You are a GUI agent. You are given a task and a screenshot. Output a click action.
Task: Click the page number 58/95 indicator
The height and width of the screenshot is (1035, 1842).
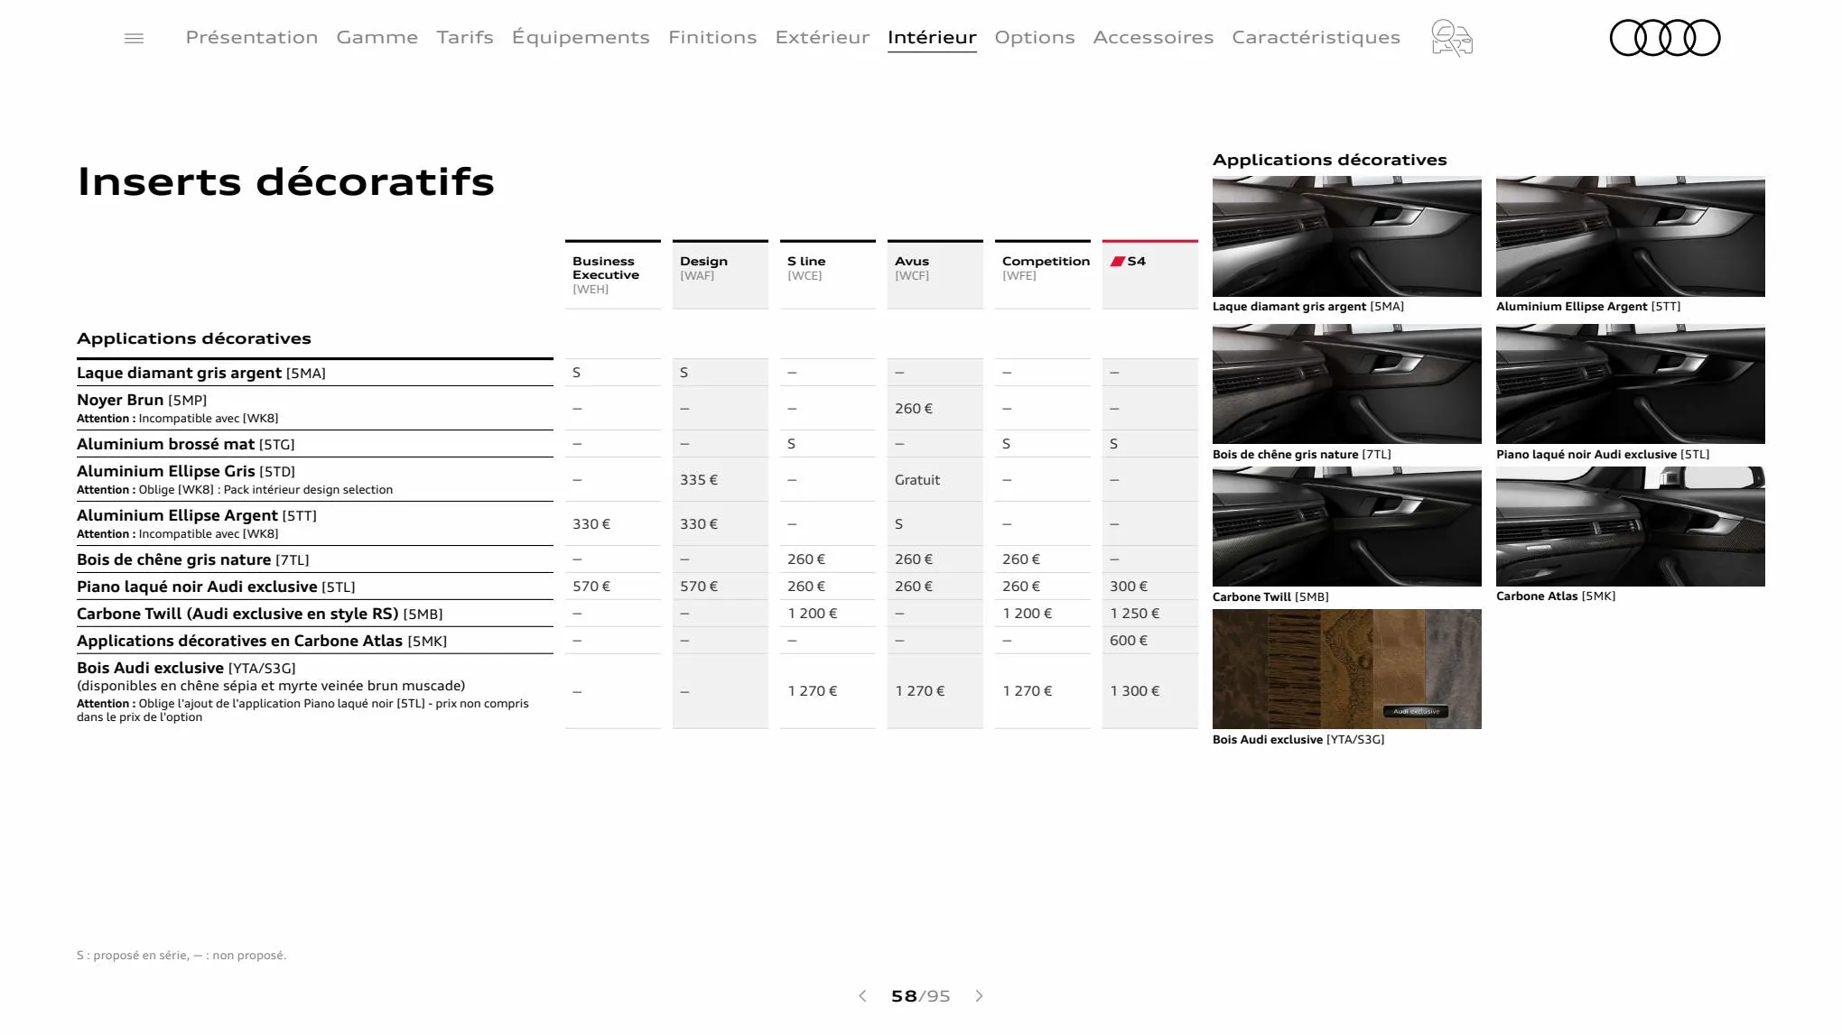coord(920,996)
